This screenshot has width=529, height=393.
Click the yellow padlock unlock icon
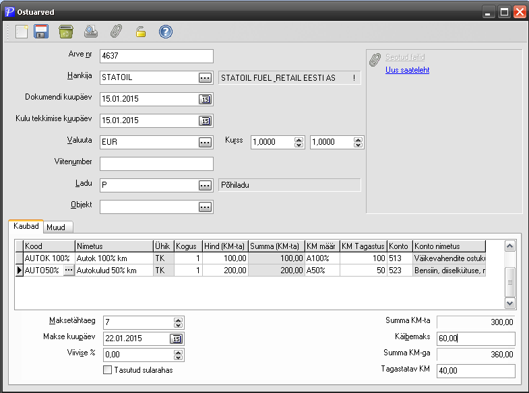coord(141,32)
